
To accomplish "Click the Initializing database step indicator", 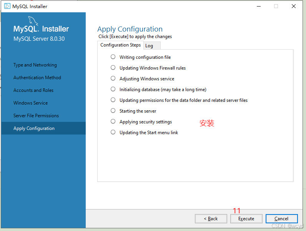I will [x=113, y=89].
